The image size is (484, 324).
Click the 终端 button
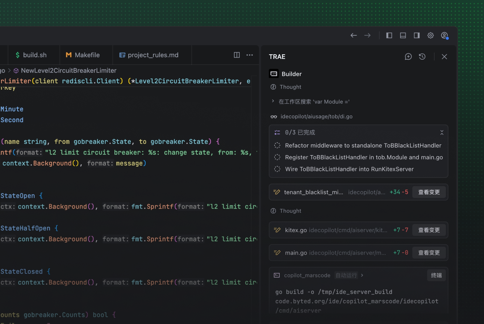[x=436, y=276]
